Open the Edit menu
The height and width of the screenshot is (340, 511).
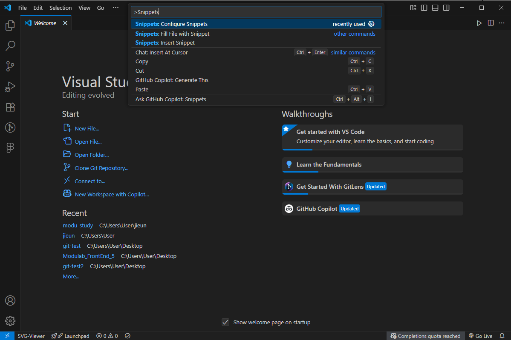click(38, 8)
